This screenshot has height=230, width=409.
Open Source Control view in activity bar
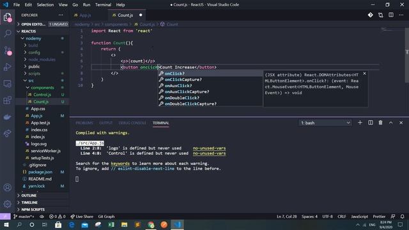7,50
